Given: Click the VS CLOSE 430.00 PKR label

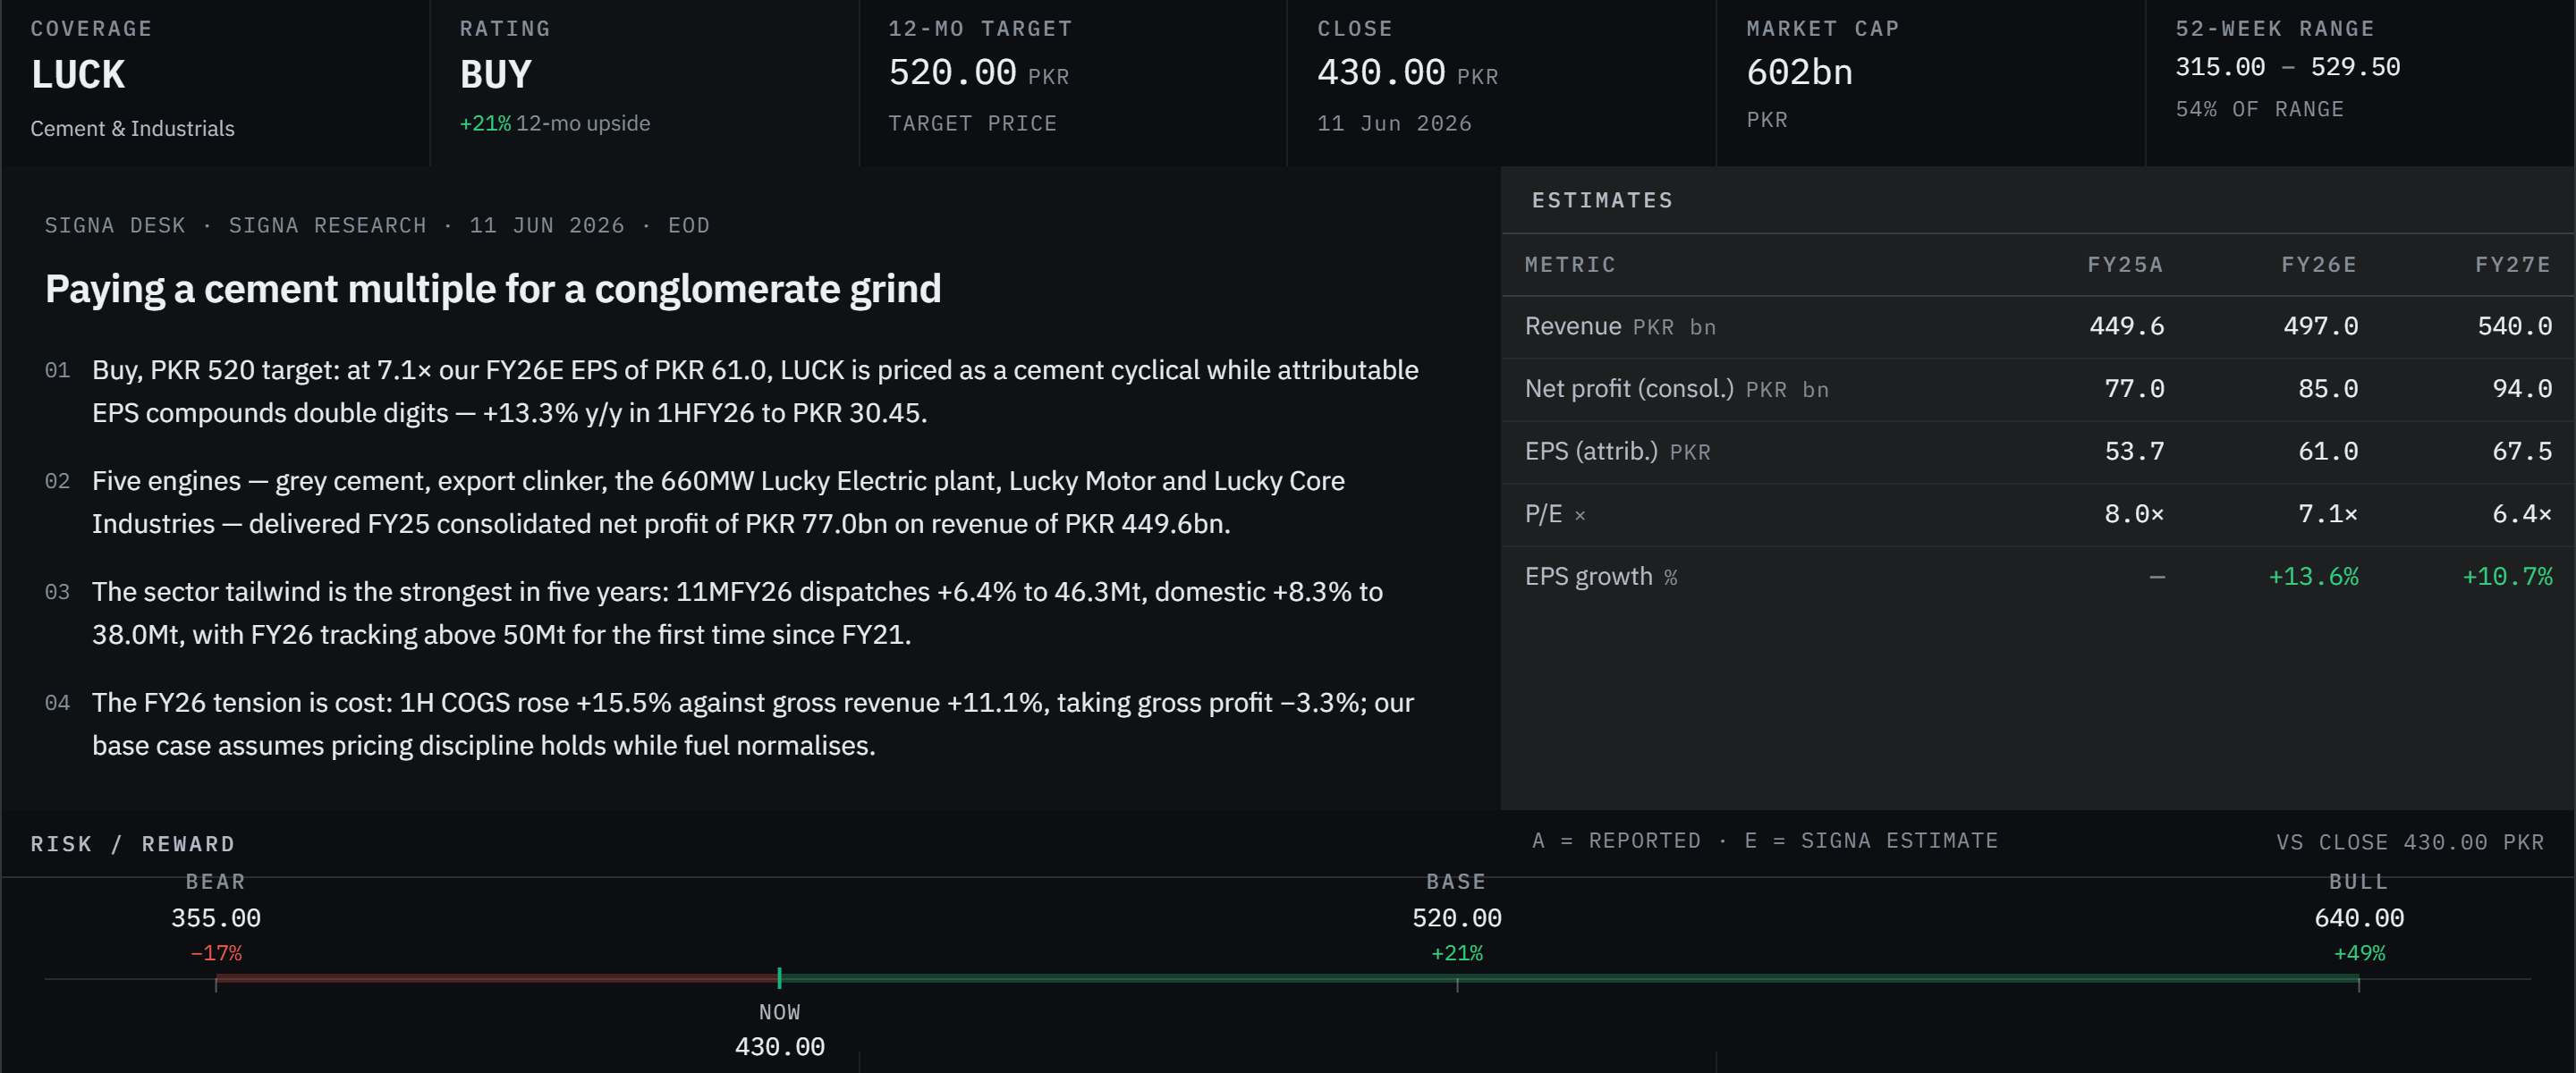Looking at the screenshot, I should pos(2410,842).
